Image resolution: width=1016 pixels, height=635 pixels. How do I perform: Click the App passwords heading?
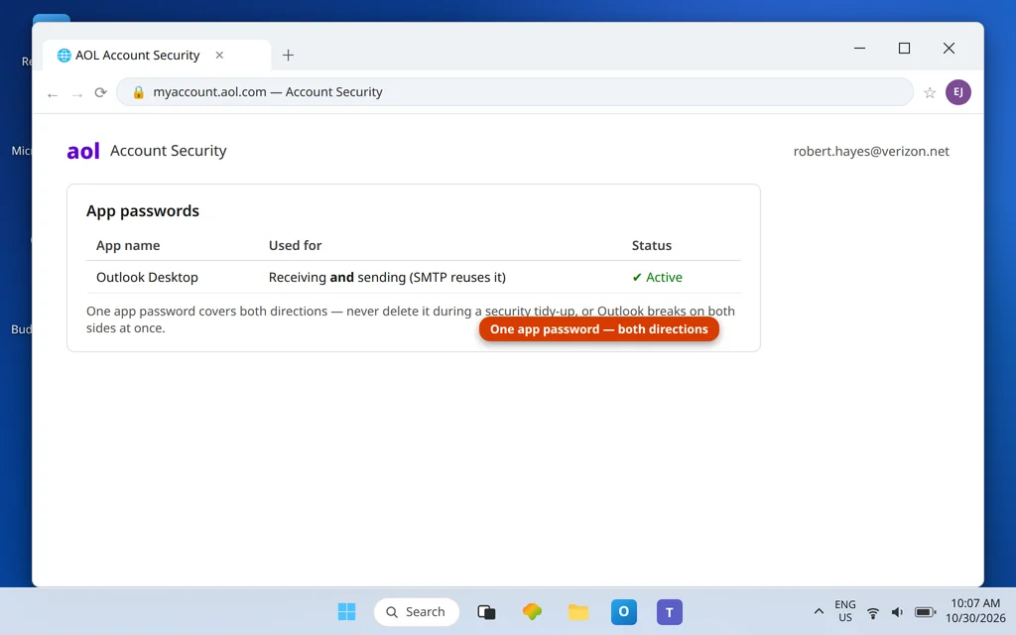(143, 210)
